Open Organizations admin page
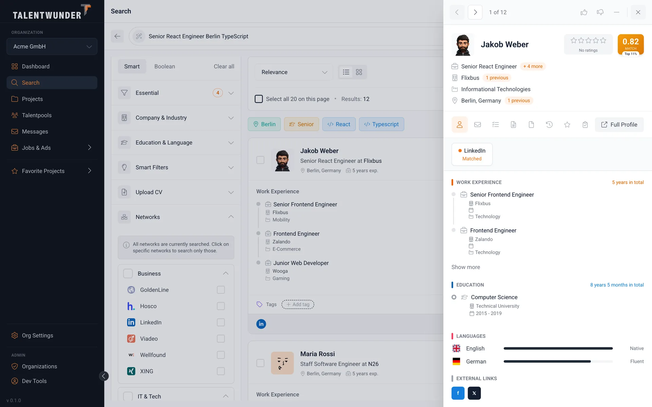This screenshot has width=652, height=407. 52,366
